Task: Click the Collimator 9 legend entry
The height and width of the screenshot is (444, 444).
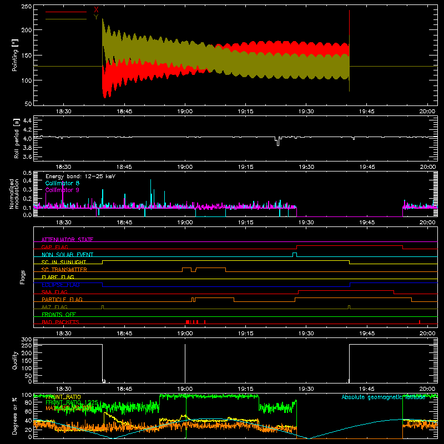Action: click(x=62, y=190)
